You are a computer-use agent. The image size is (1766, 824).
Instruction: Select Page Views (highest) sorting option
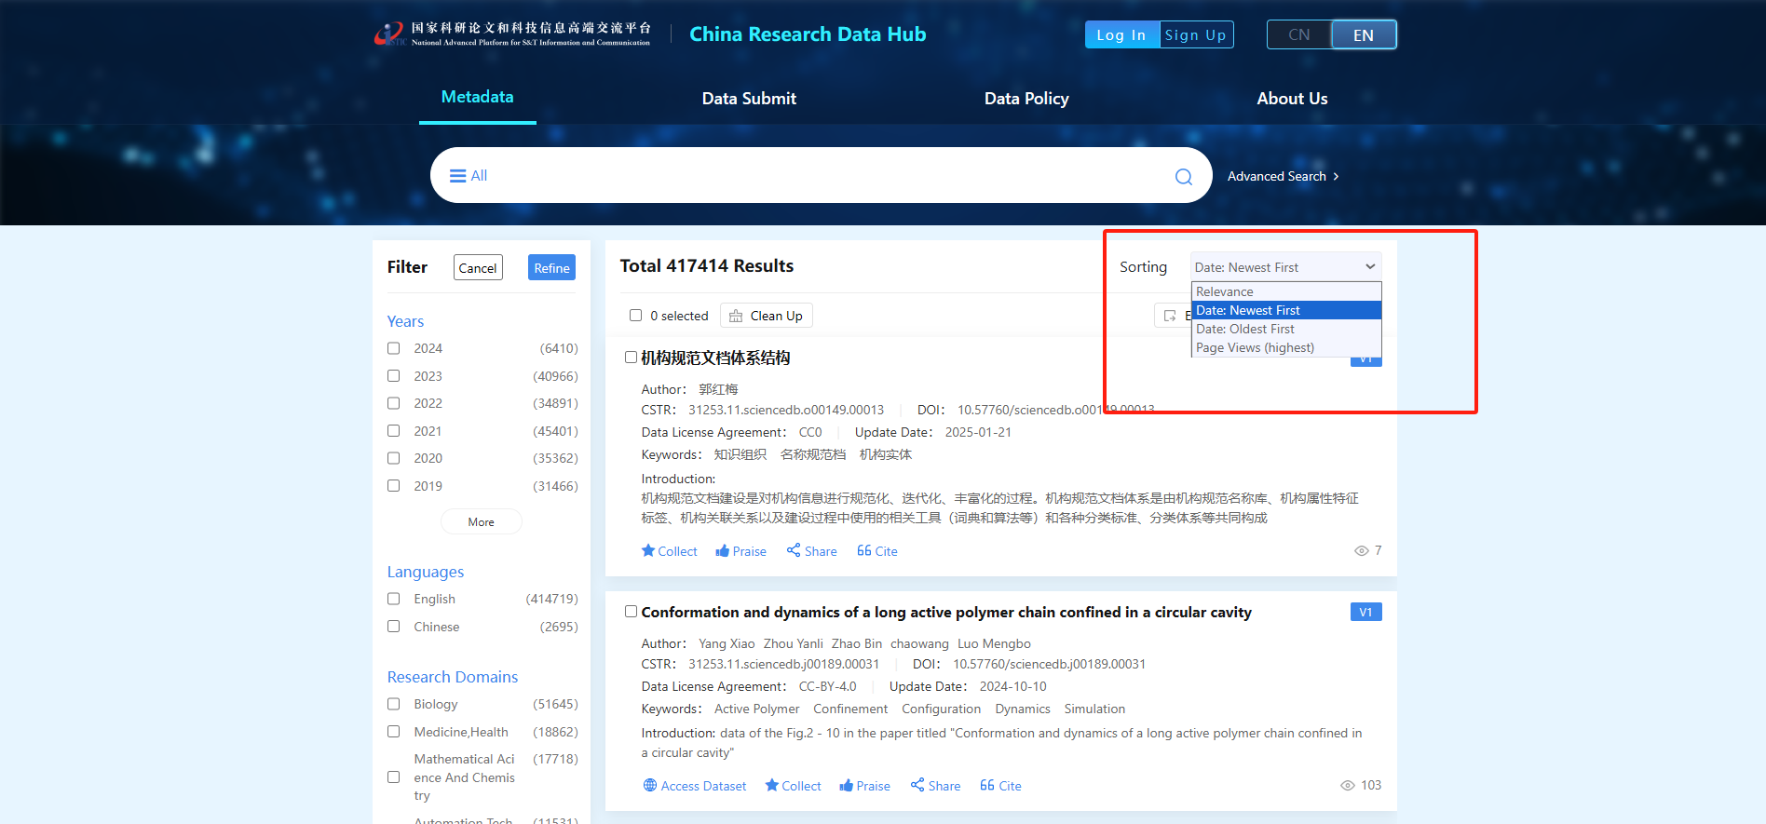[x=1255, y=347]
